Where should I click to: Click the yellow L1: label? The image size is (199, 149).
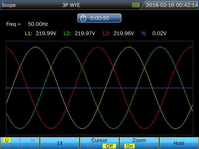(28, 33)
